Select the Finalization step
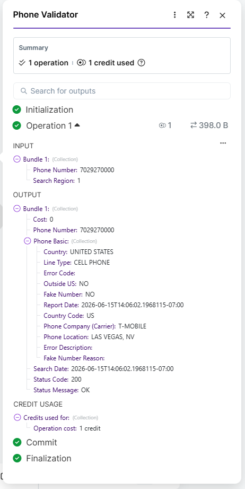This screenshot has height=489, width=245. (49, 458)
